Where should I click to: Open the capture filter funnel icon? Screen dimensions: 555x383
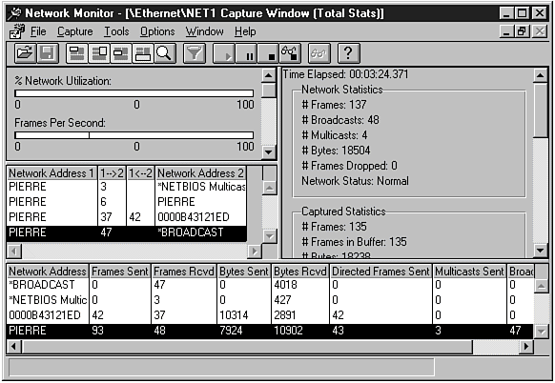[195, 53]
